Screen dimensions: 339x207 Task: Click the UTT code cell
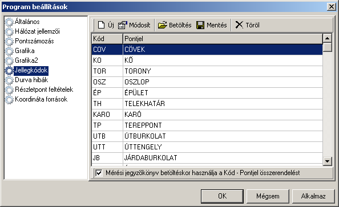107,147
